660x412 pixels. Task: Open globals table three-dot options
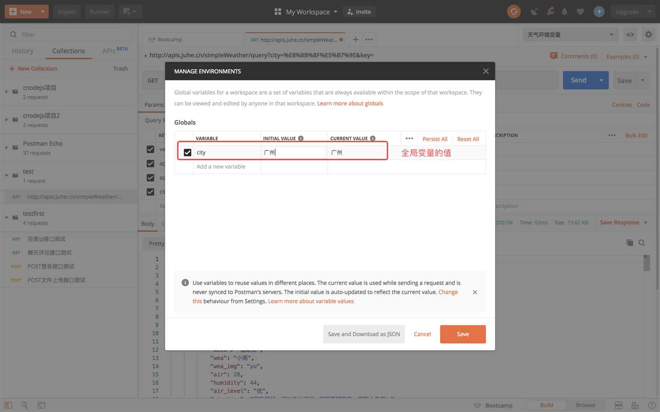coord(409,138)
